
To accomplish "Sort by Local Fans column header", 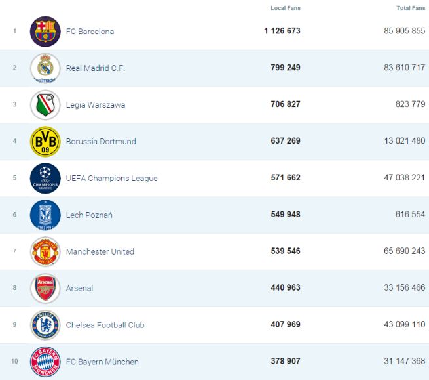I will (286, 8).
